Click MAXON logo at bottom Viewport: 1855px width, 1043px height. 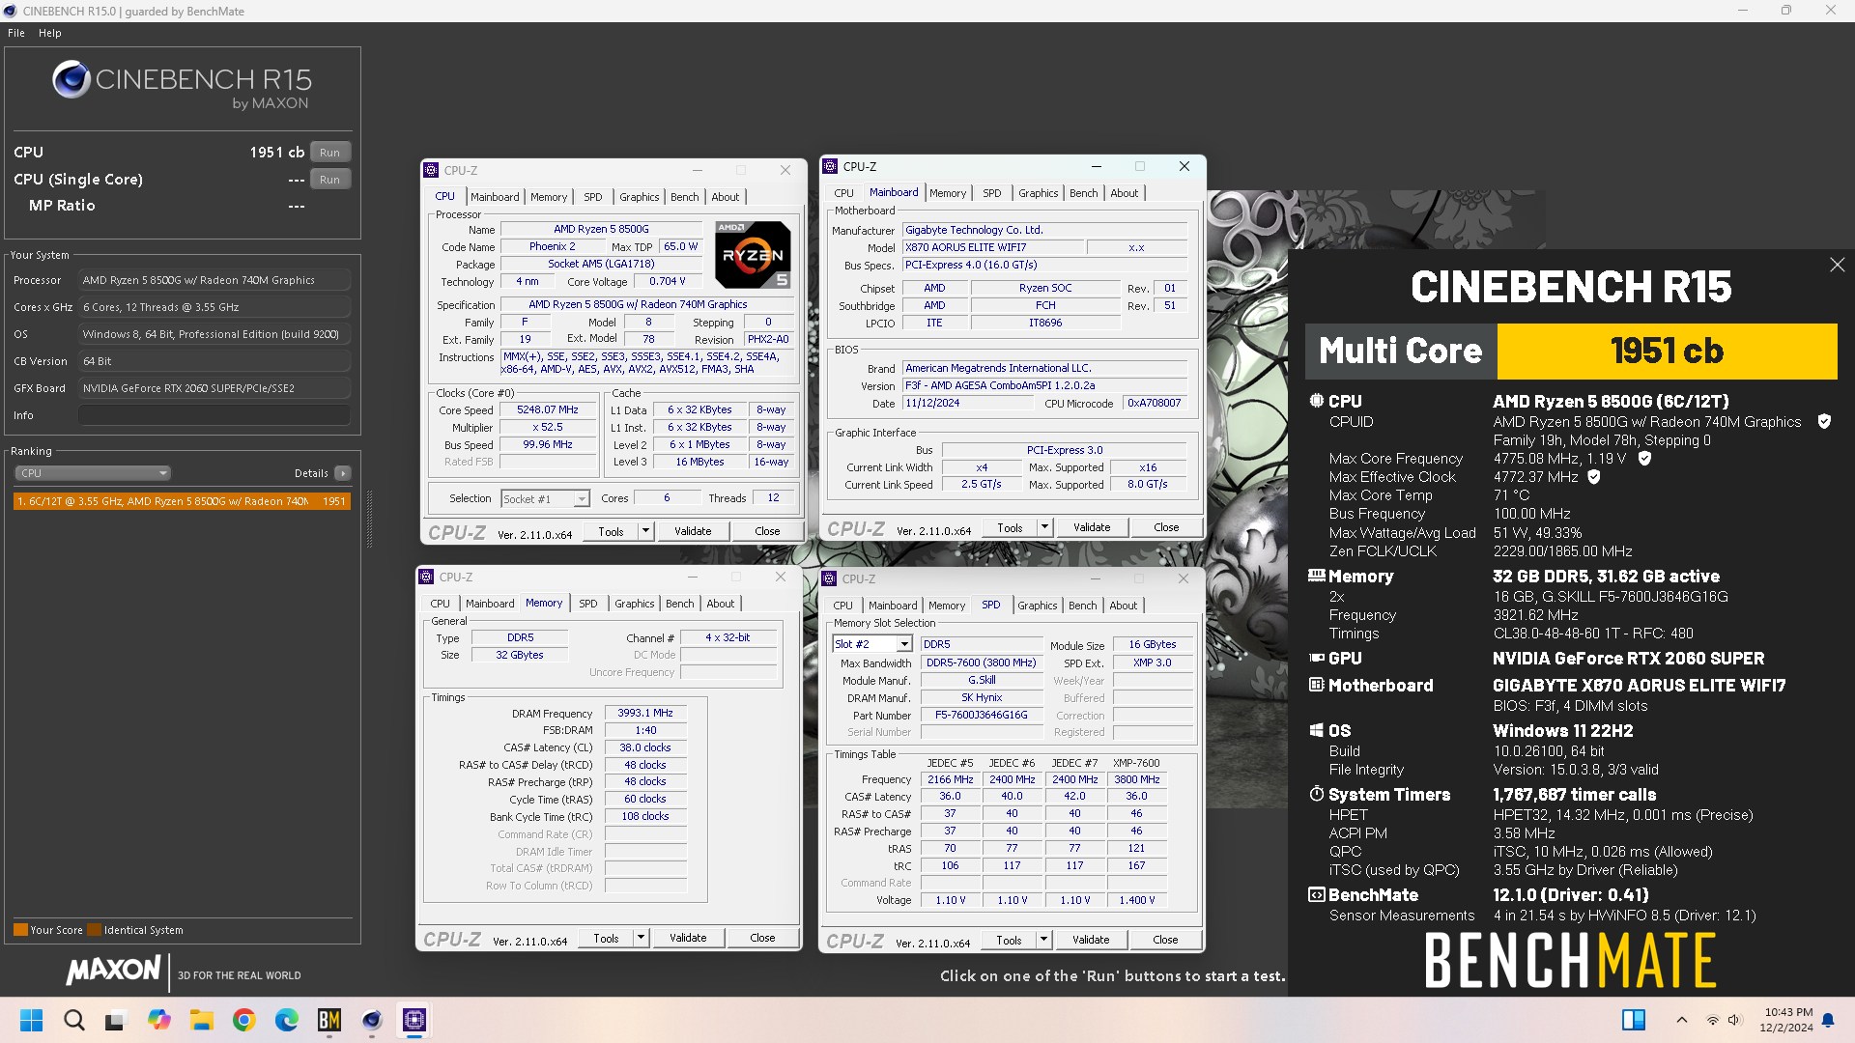coord(113,970)
